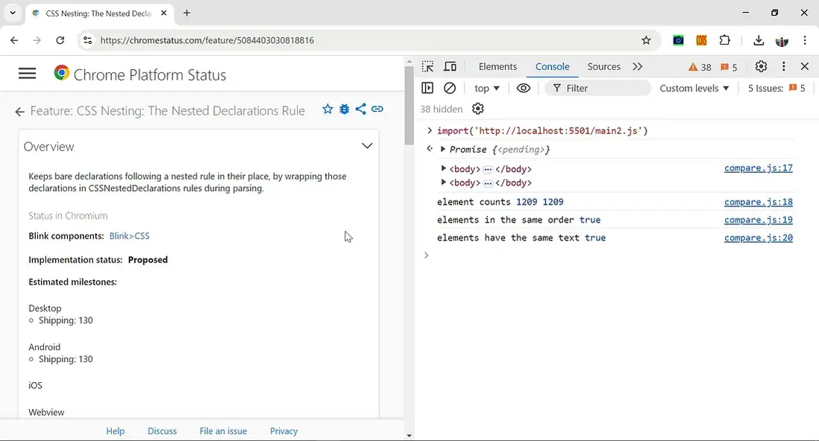Open the Custom levels dropdown
The width and height of the screenshot is (819, 441).
click(x=694, y=88)
